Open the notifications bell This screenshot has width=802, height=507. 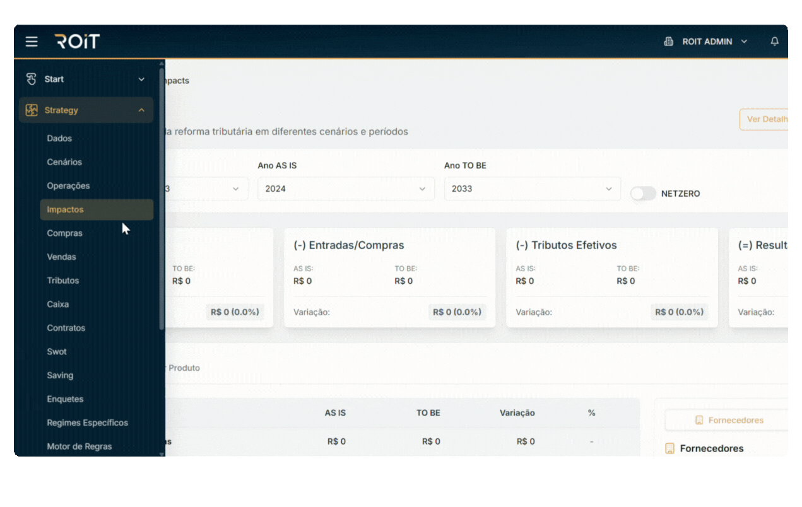click(x=774, y=42)
